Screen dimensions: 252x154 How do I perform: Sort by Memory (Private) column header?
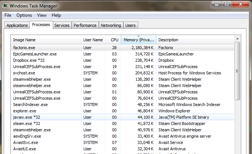tap(139, 40)
